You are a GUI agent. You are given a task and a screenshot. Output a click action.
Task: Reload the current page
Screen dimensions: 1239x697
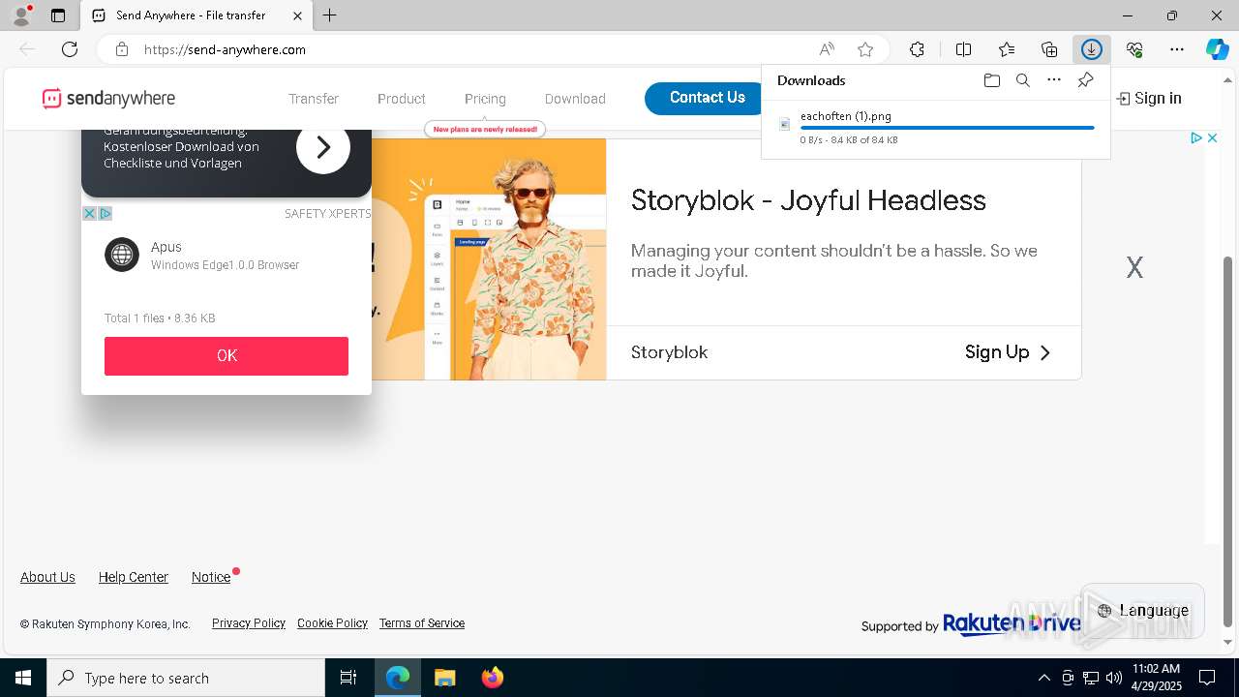tap(70, 49)
